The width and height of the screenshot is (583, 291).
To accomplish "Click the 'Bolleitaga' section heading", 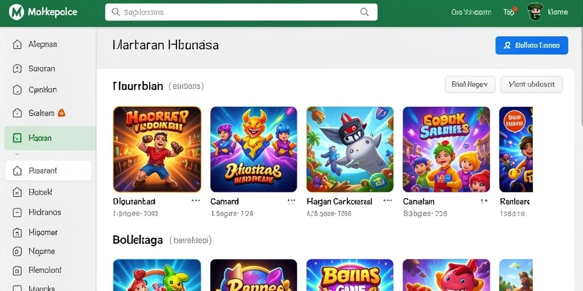I will (x=138, y=240).
